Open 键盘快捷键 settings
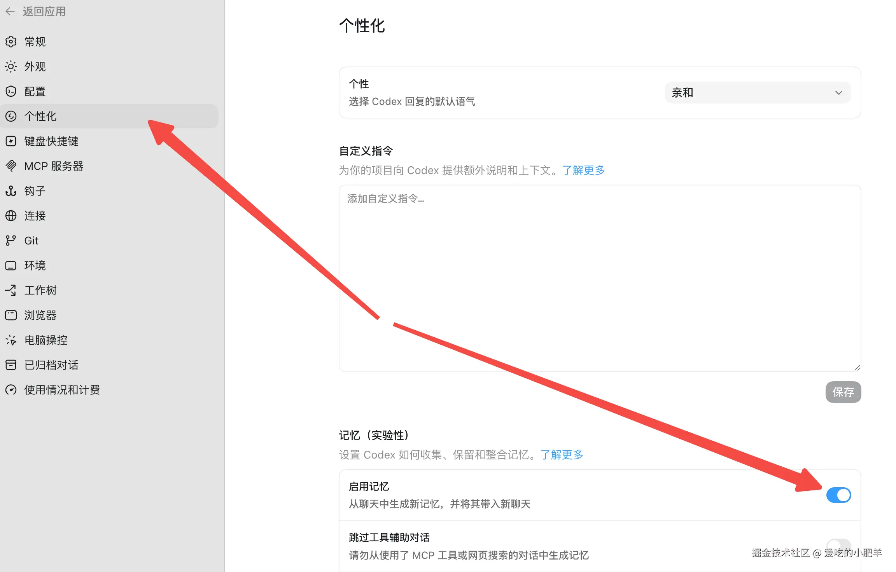Screen dimensions: 896x572 (109, 141)
